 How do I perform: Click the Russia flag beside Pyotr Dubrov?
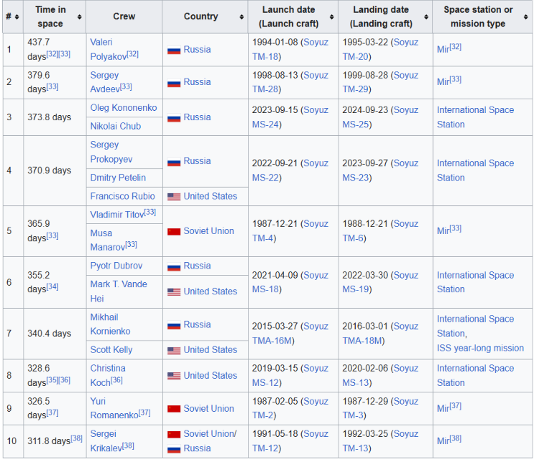(x=174, y=266)
